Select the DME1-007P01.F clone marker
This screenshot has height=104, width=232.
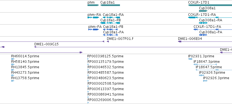pyautogui.click(x=108, y=41)
